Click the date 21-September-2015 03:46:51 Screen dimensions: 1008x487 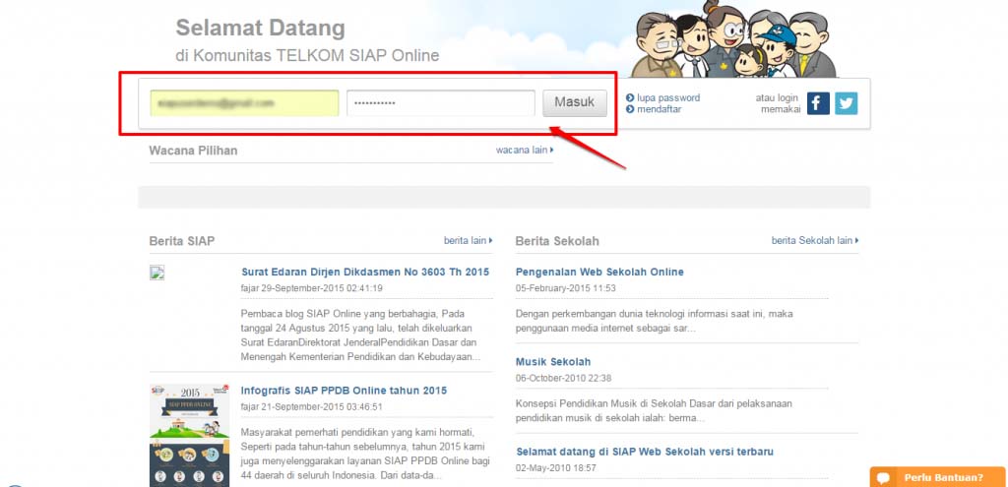point(323,406)
